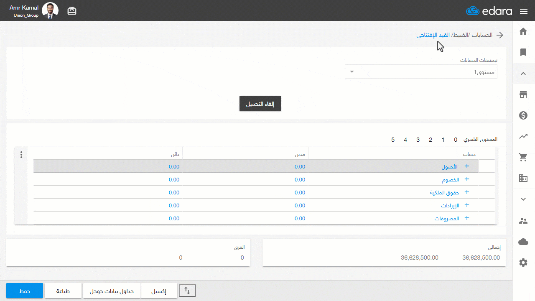Image resolution: width=535 pixels, height=301 pixels.
Task: Open the bookmark icon in the sidebar
Action: click(x=523, y=52)
